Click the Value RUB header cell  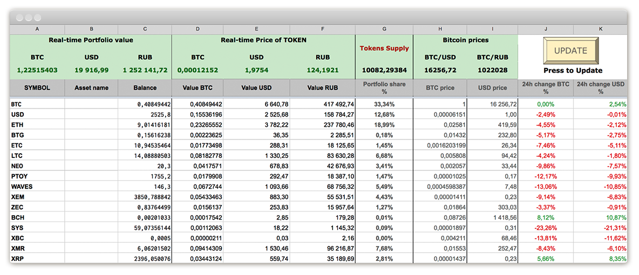322,87
